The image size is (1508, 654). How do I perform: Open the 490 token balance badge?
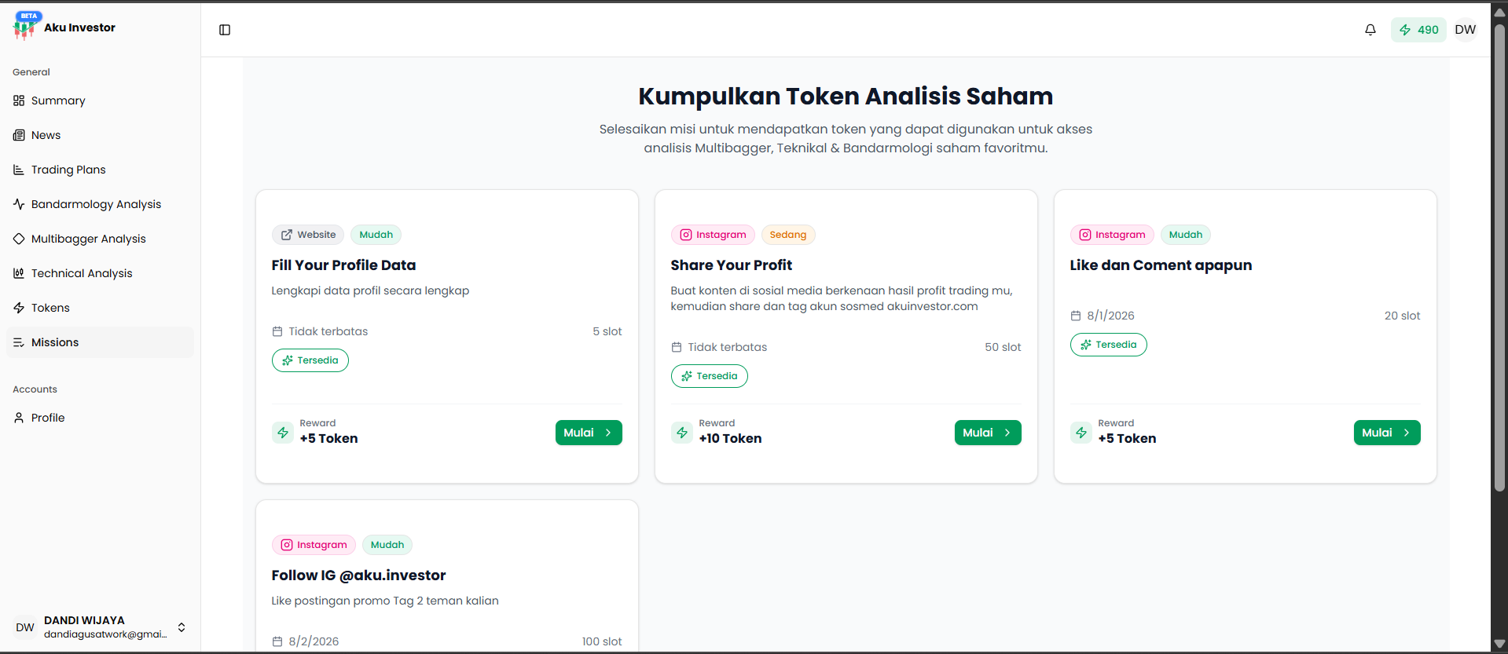pos(1418,30)
